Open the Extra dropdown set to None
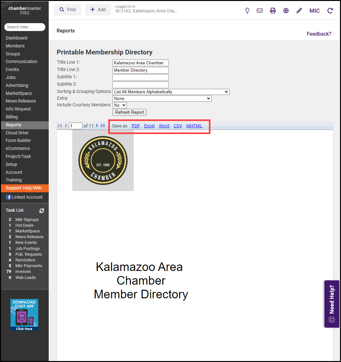This screenshot has width=341, height=362. click(162, 98)
